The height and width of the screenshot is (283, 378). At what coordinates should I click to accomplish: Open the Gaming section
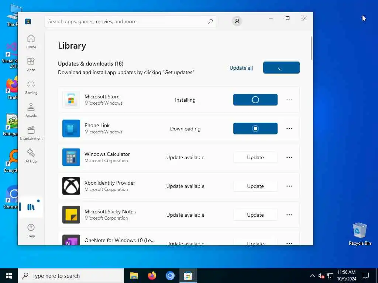(31, 87)
